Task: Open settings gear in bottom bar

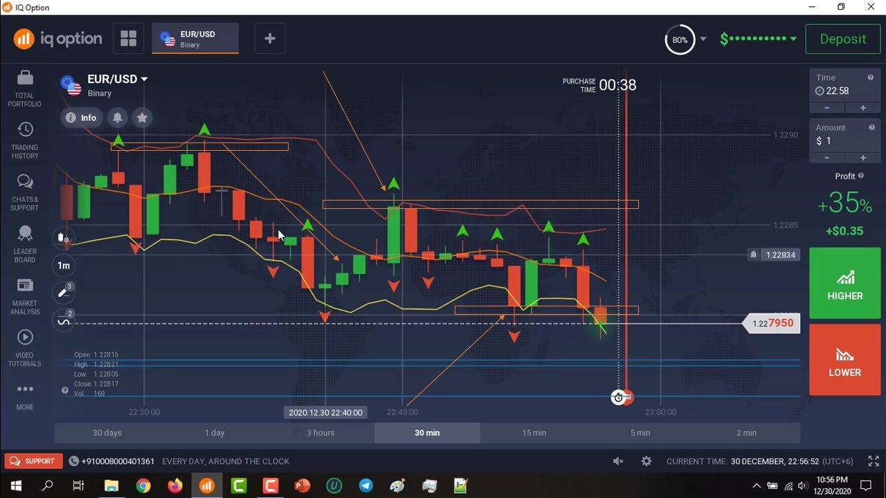Action: pos(647,461)
